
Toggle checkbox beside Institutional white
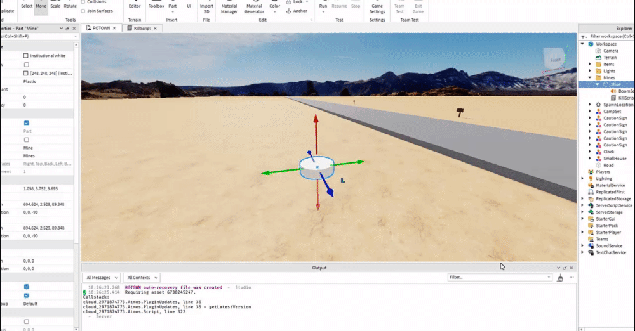point(26,55)
